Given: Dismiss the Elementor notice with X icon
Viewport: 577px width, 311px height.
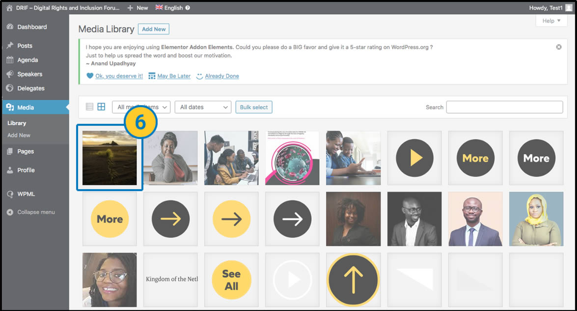Looking at the screenshot, I should click(558, 47).
